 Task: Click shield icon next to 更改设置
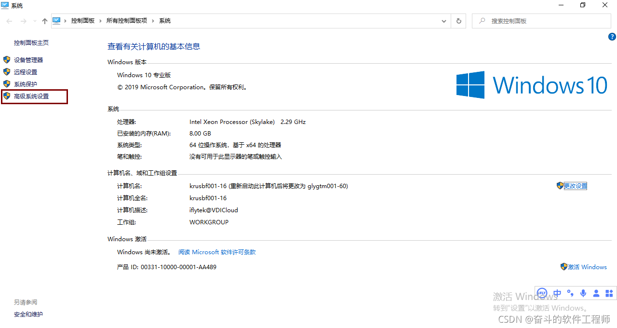point(560,186)
